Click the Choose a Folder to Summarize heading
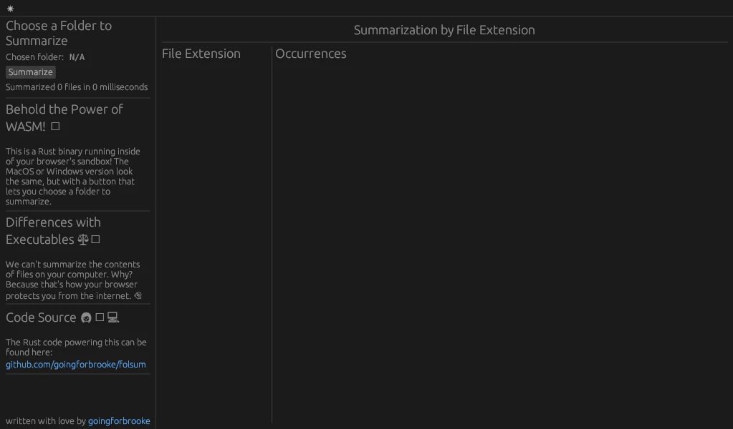 pos(59,33)
